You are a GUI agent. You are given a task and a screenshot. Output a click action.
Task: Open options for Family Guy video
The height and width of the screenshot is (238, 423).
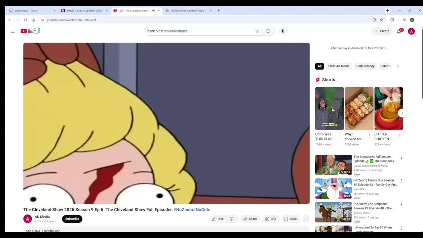point(401,181)
